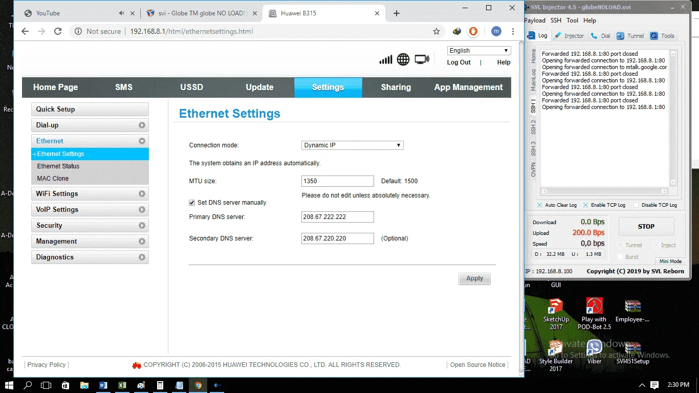Viewport: 699px width, 393px height.
Task: Open taskbar search magnifier
Action: pos(28,385)
